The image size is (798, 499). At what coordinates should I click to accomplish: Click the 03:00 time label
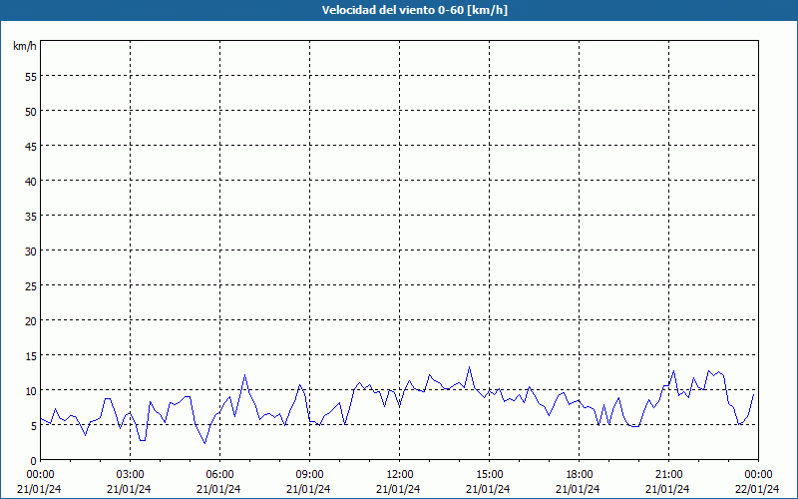(131, 475)
